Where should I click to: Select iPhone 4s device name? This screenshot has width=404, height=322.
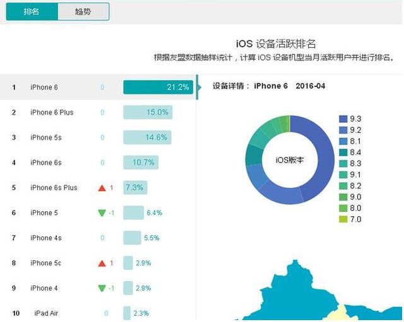46,238
